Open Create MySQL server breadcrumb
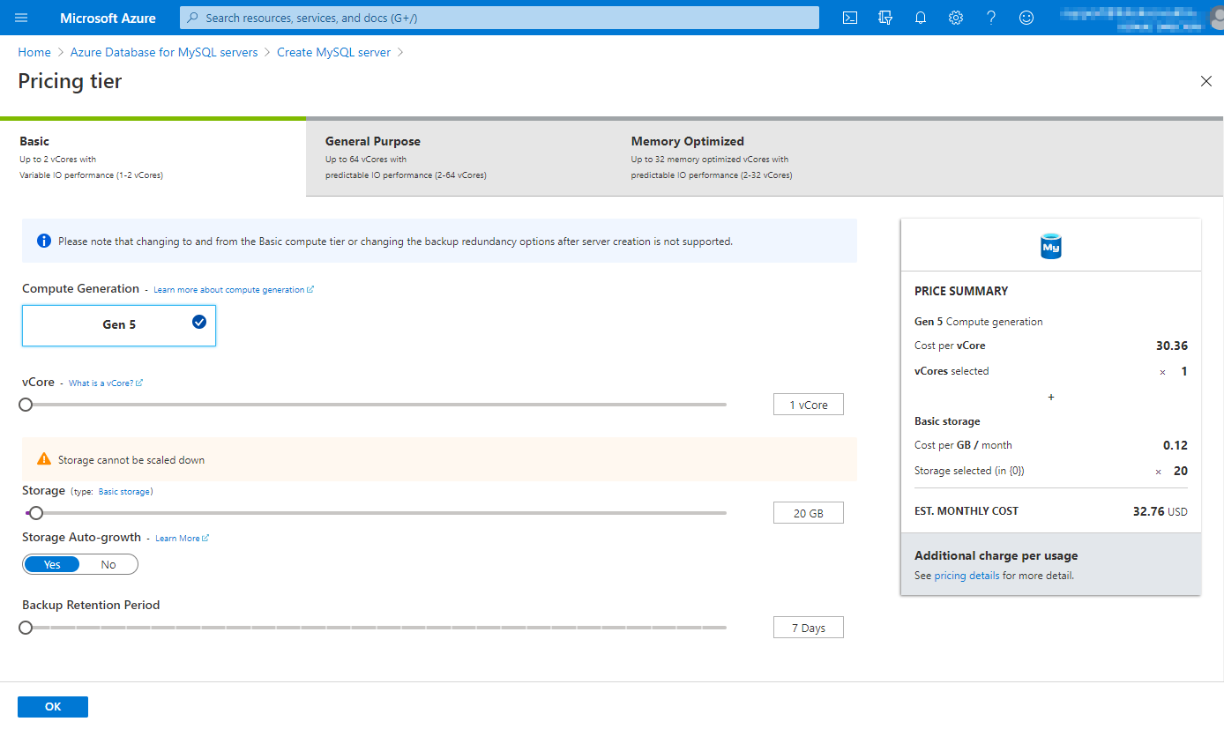Screen dimensions: 1224x729 tap(333, 52)
